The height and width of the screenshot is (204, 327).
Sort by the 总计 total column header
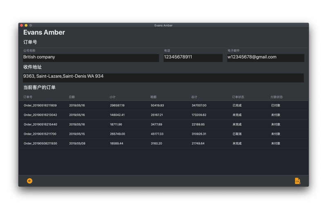pos(195,97)
